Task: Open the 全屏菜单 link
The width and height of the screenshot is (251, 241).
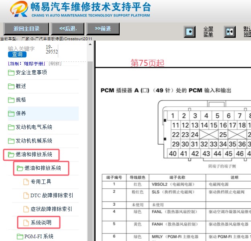Action: tap(208, 32)
